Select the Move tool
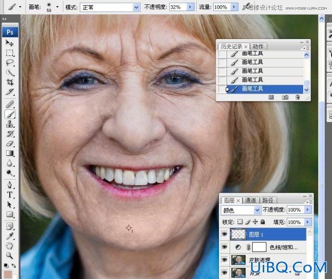The image size is (332, 279). 10,43
